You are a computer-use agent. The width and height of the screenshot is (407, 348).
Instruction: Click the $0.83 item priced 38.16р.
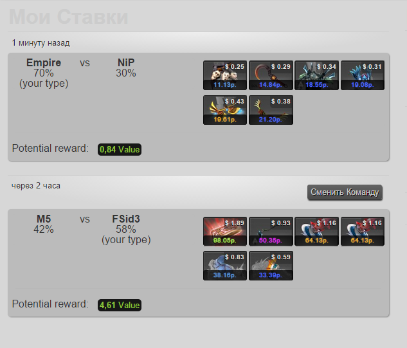225,266
